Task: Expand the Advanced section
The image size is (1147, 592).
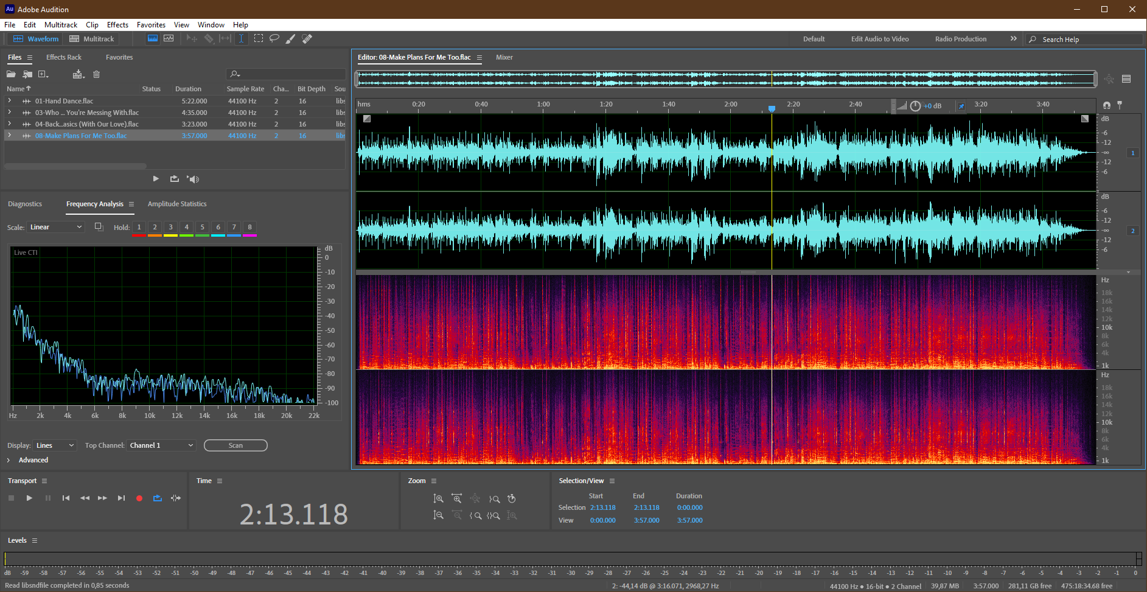Action: 9,460
